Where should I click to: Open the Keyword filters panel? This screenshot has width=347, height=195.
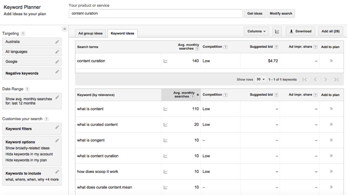(32, 129)
